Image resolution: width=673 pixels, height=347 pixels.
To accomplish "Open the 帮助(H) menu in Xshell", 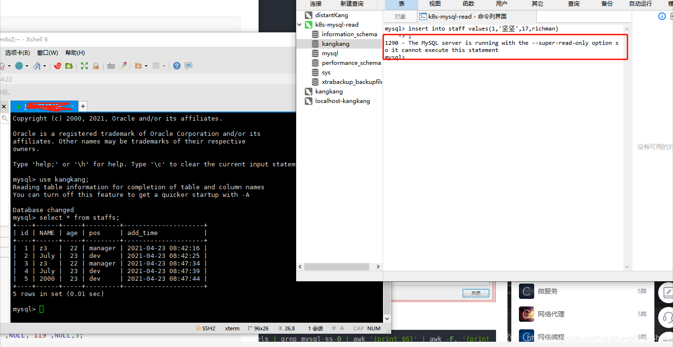I will click(75, 53).
